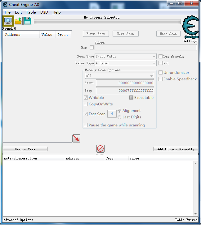The image size is (201, 225).
Task: Check the CopyOnWrite option
Action: pyautogui.click(x=86, y=104)
